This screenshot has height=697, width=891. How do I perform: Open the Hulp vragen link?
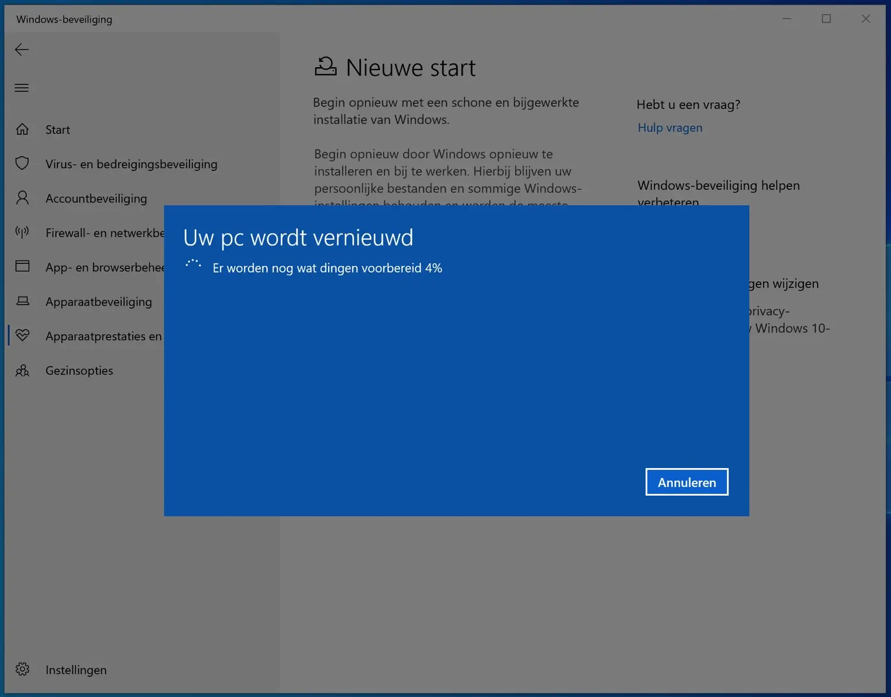[x=670, y=128]
